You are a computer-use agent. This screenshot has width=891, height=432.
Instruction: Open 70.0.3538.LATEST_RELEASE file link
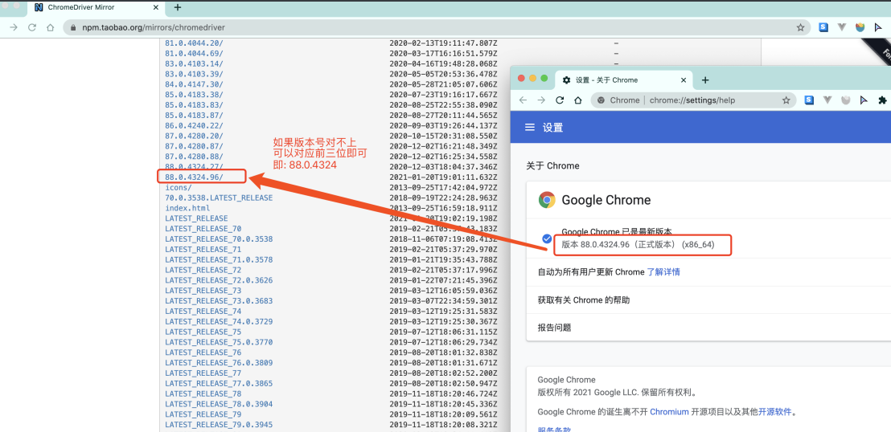(219, 198)
